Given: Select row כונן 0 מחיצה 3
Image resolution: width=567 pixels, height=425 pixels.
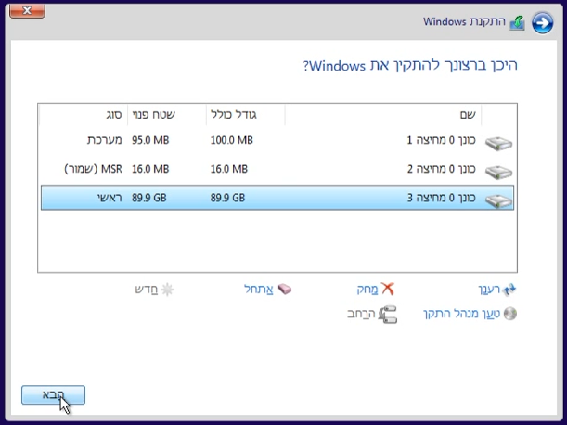Looking at the screenshot, I should pyautogui.click(x=277, y=198).
